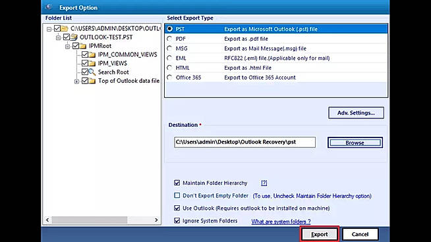Image resolution: width=431 pixels, height=242 pixels.
Task: Select the Search Root tree label
Action: 113,72
